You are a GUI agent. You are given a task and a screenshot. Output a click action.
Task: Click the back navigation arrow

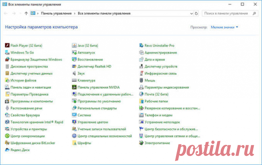(x=6, y=13)
